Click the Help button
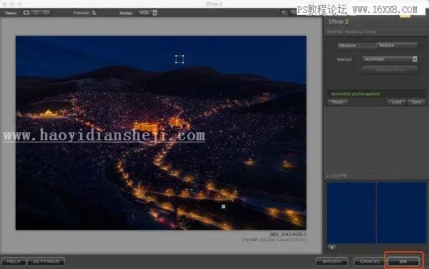429x269 pixels. point(14,262)
